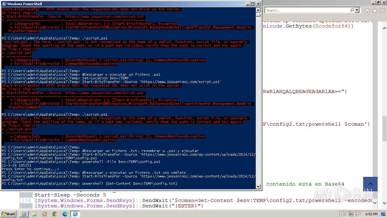Open Internet Explorer Favorites star icon
Image resolution: width=387 pixels, height=218 pixels.
375,11
